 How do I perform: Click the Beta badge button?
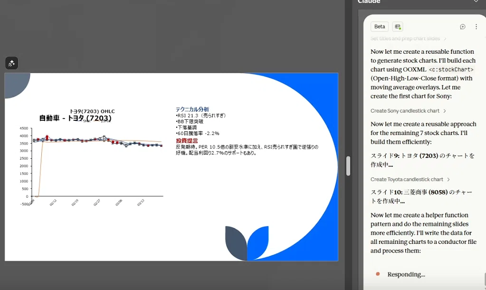tap(380, 27)
